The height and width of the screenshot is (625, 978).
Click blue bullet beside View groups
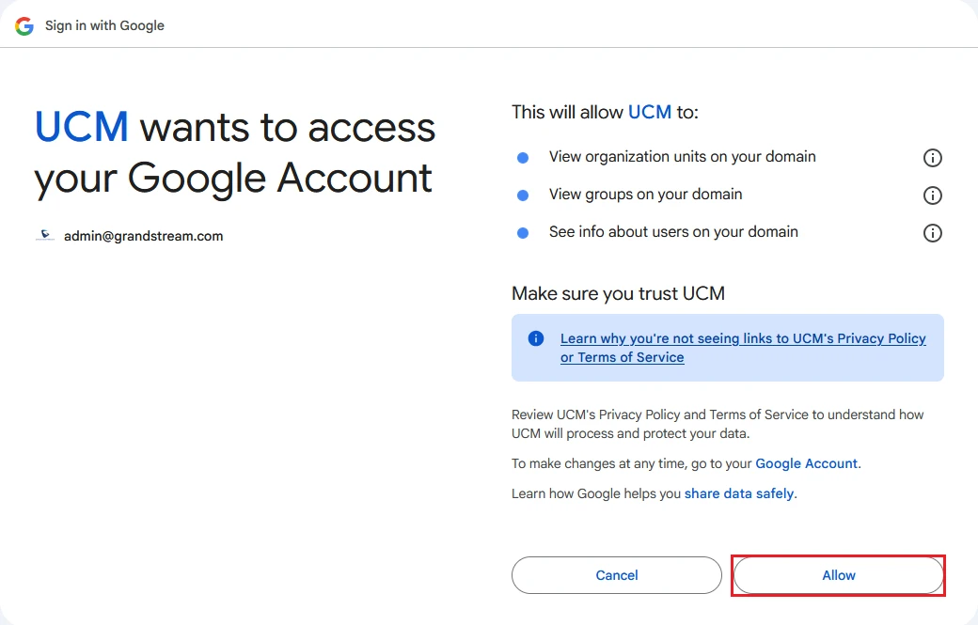pyautogui.click(x=523, y=195)
